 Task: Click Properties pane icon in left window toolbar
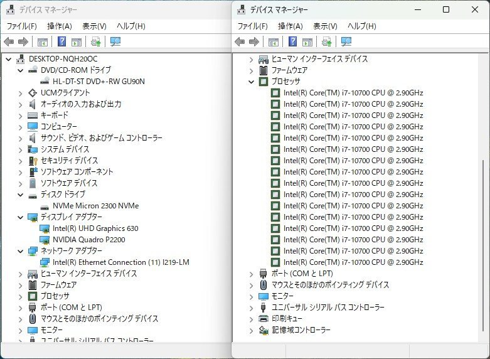[77, 41]
